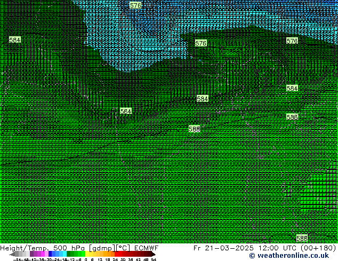
Task: Pick the bright red swatch in the colour legend
Action: 116,254
